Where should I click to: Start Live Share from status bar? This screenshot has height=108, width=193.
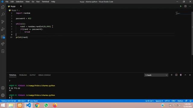point(33,101)
